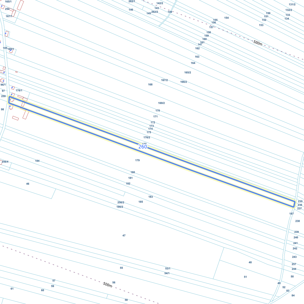Click parcel label 256/4

(x=5, y=162)
